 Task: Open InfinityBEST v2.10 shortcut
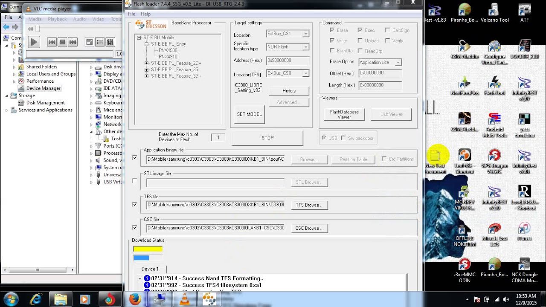coord(494,197)
